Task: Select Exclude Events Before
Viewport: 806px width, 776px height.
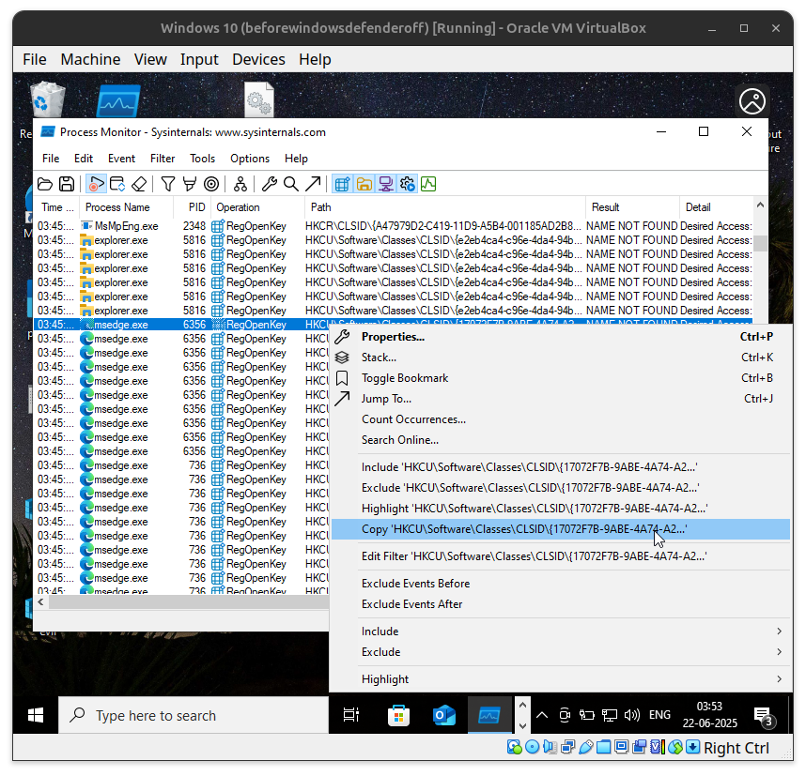Action: pos(560,584)
